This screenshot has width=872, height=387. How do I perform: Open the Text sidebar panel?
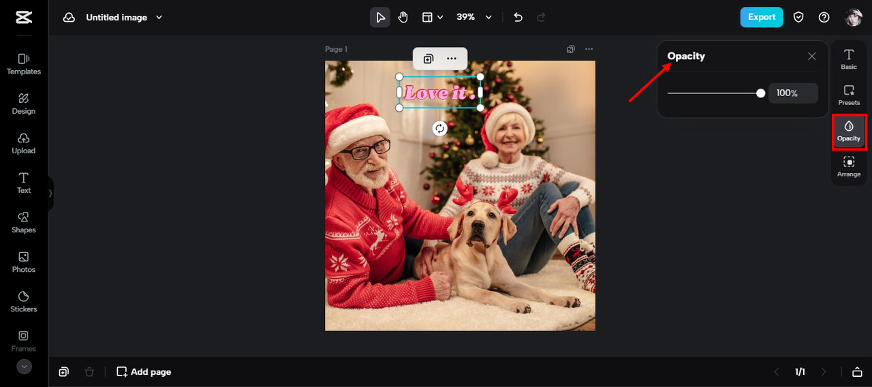(x=24, y=183)
